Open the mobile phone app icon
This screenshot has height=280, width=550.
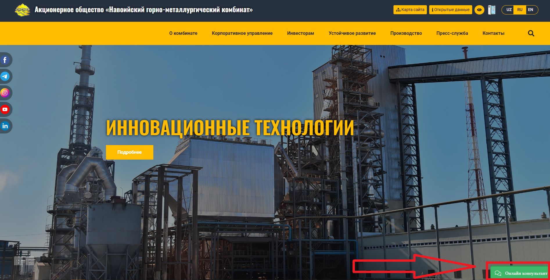pyautogui.click(x=492, y=10)
